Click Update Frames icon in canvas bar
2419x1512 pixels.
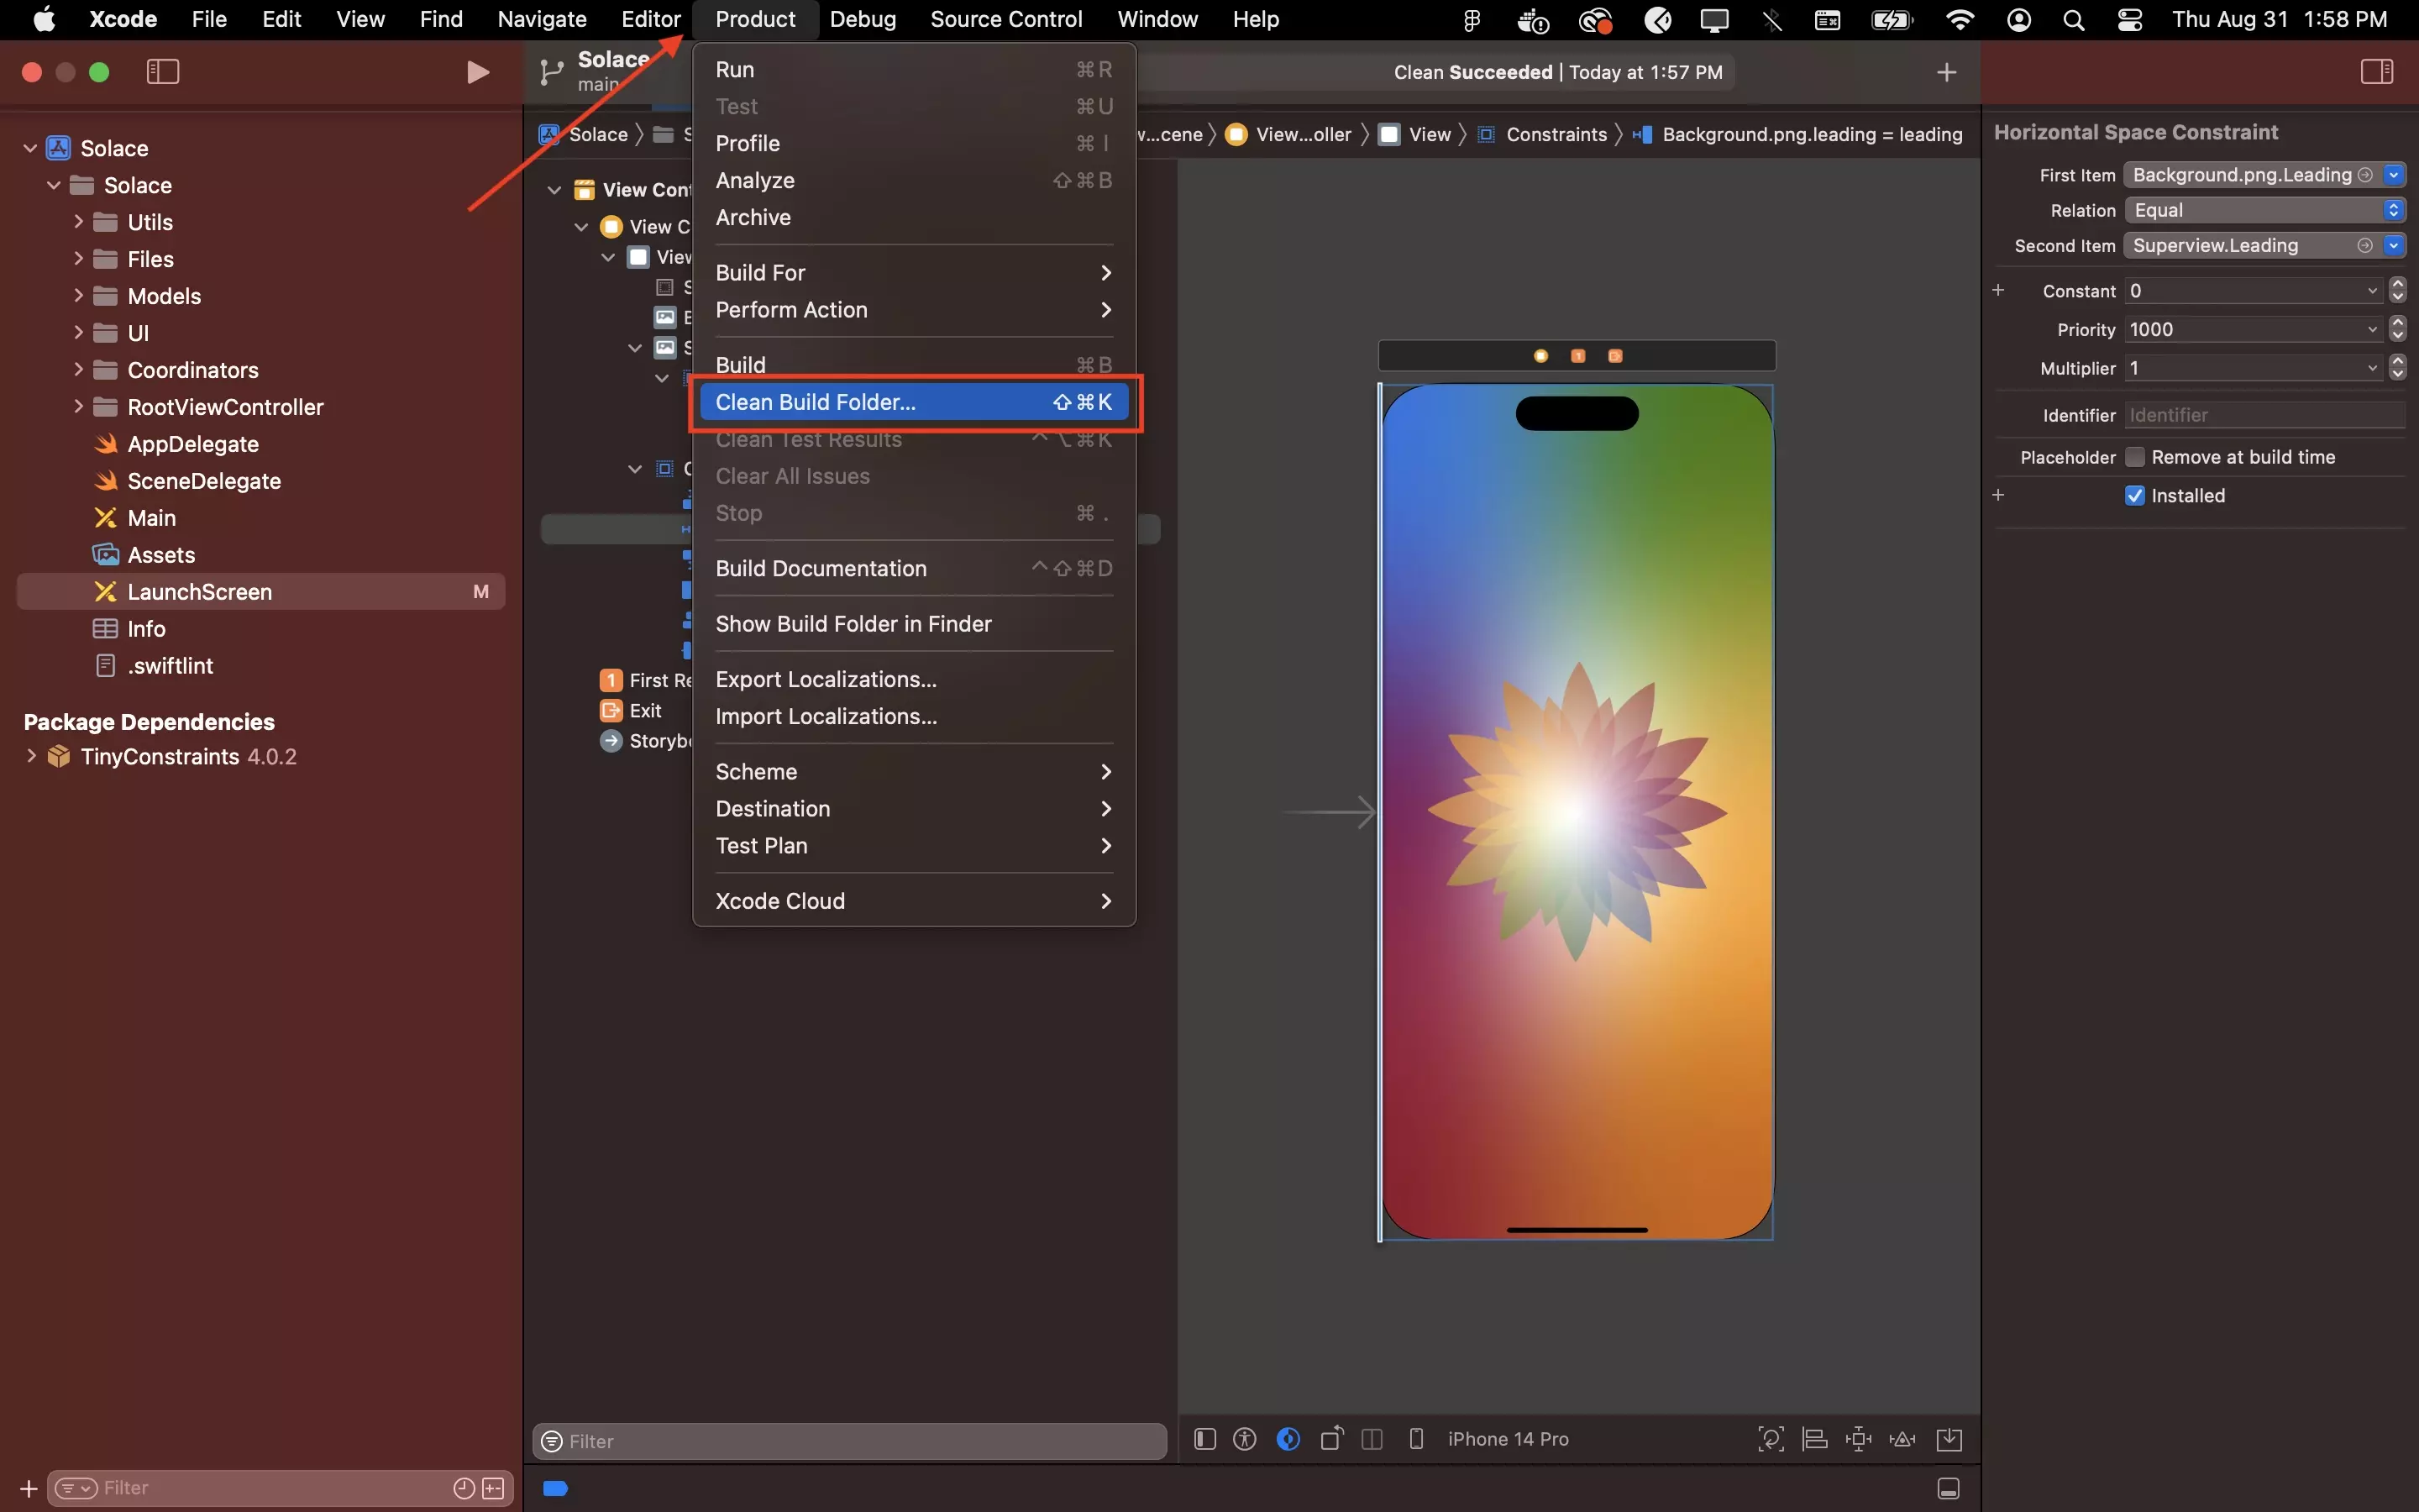click(1771, 1439)
